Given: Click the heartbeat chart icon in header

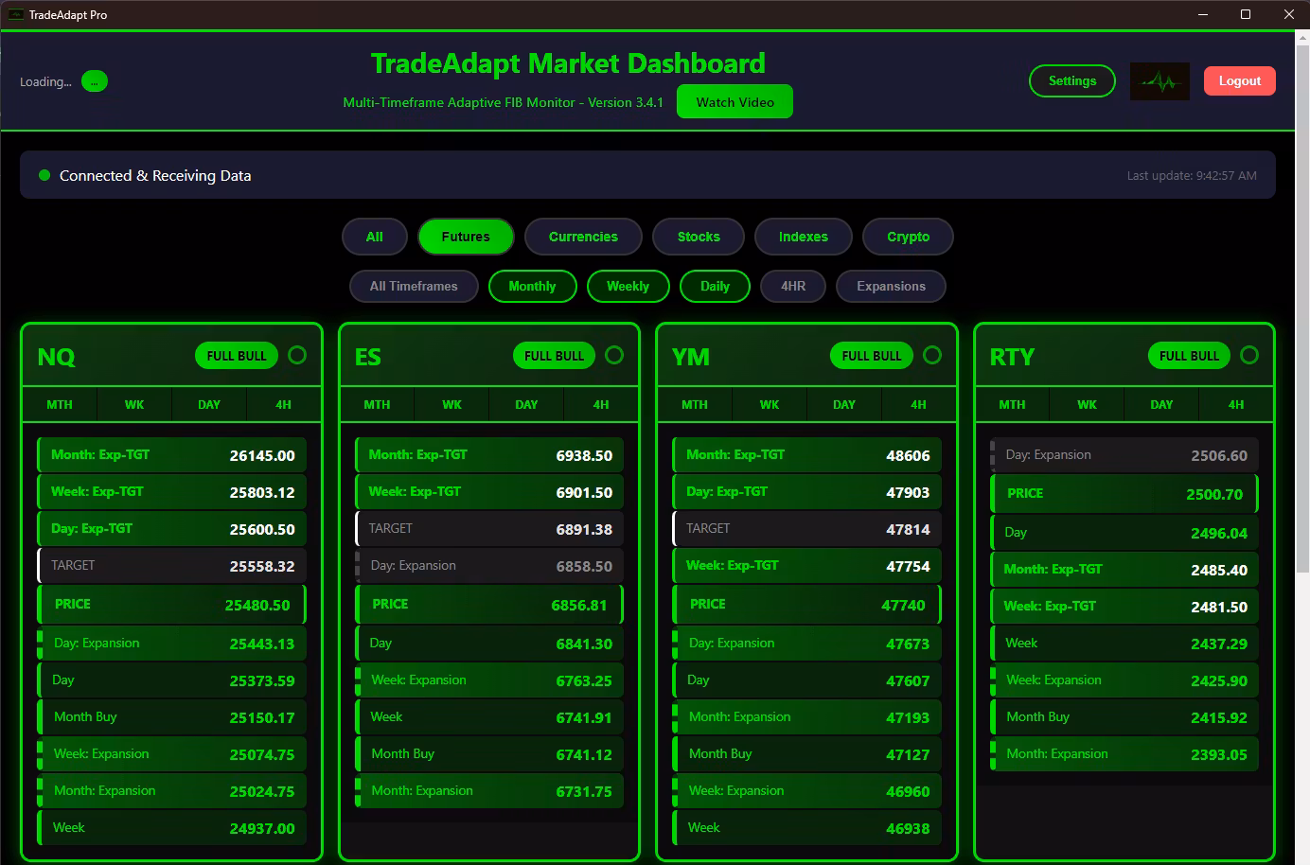Looking at the screenshot, I should 1160,81.
